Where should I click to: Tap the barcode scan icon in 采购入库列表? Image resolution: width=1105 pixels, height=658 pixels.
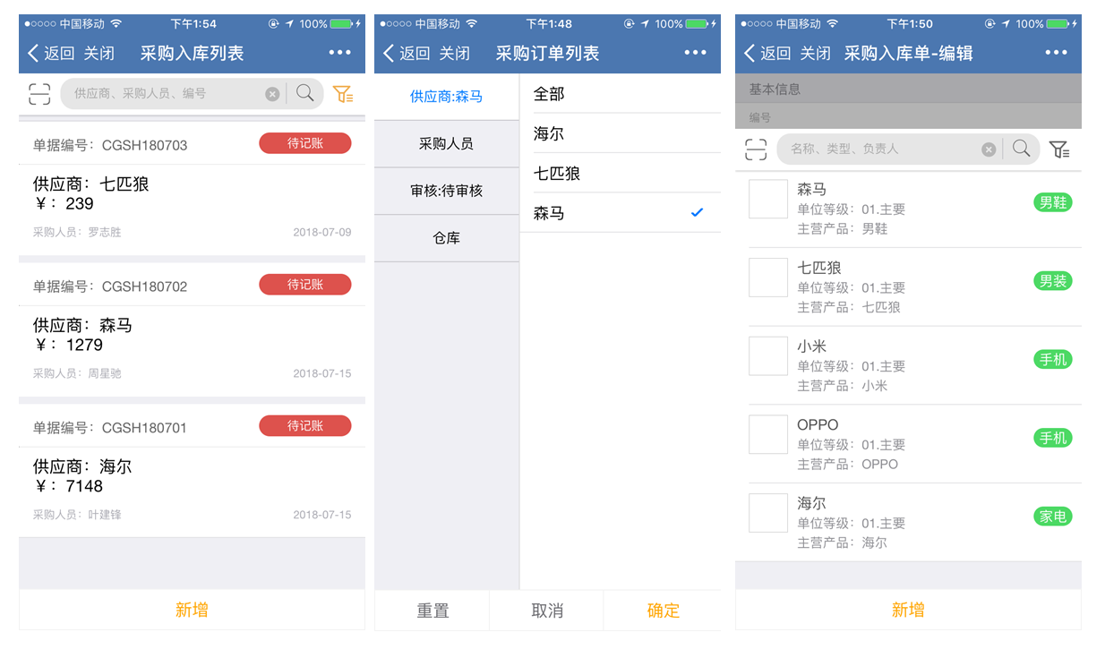click(x=39, y=93)
